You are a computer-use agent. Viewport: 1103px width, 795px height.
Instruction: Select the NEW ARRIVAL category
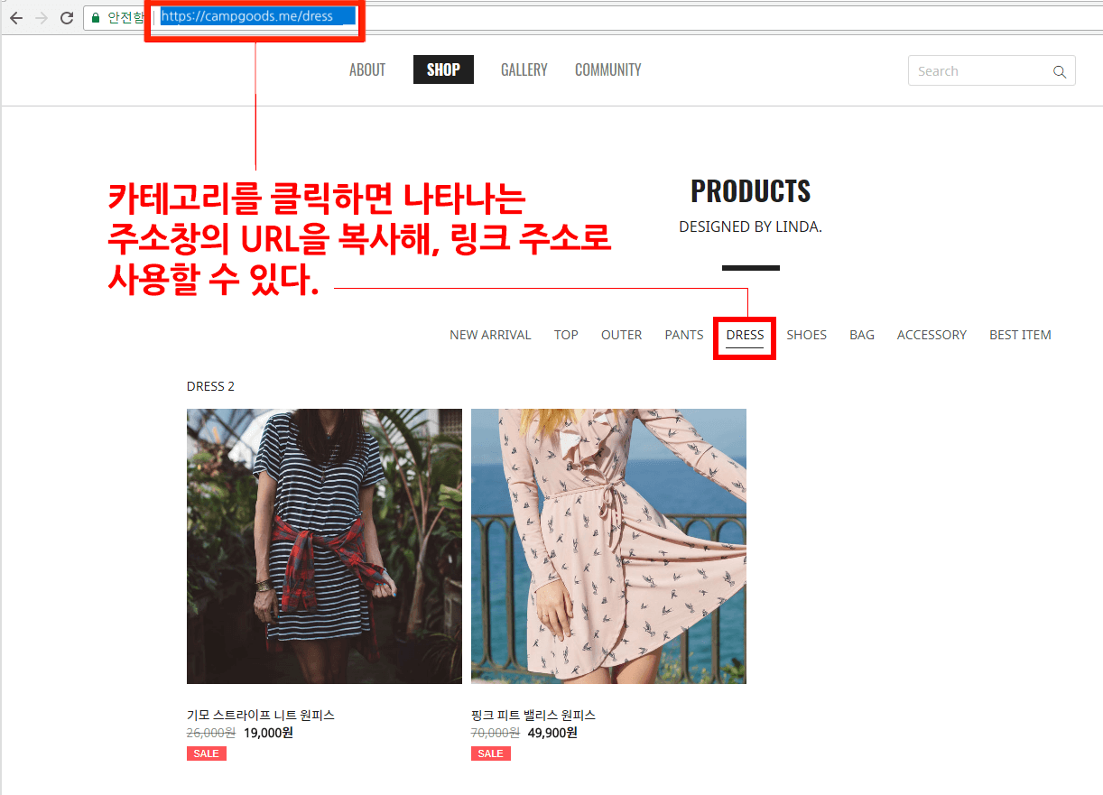[490, 335]
